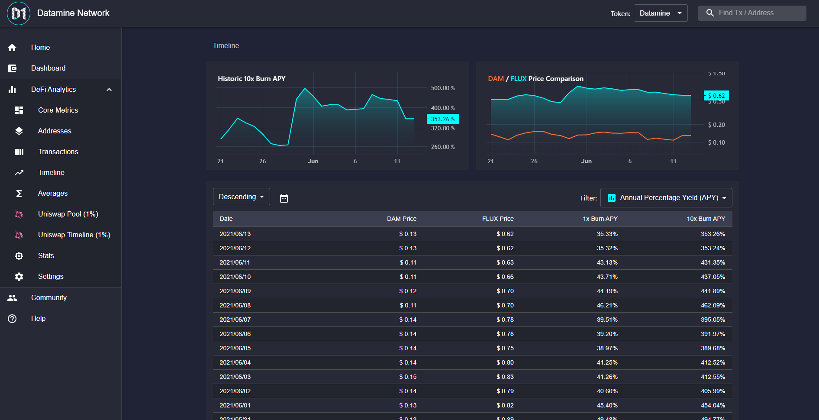819x420 pixels.
Task: Select the 2021/06/13 date cell
Action: click(235, 234)
